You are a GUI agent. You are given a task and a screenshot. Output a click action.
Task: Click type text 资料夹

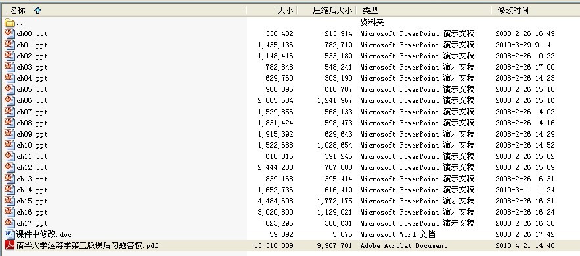372,22
